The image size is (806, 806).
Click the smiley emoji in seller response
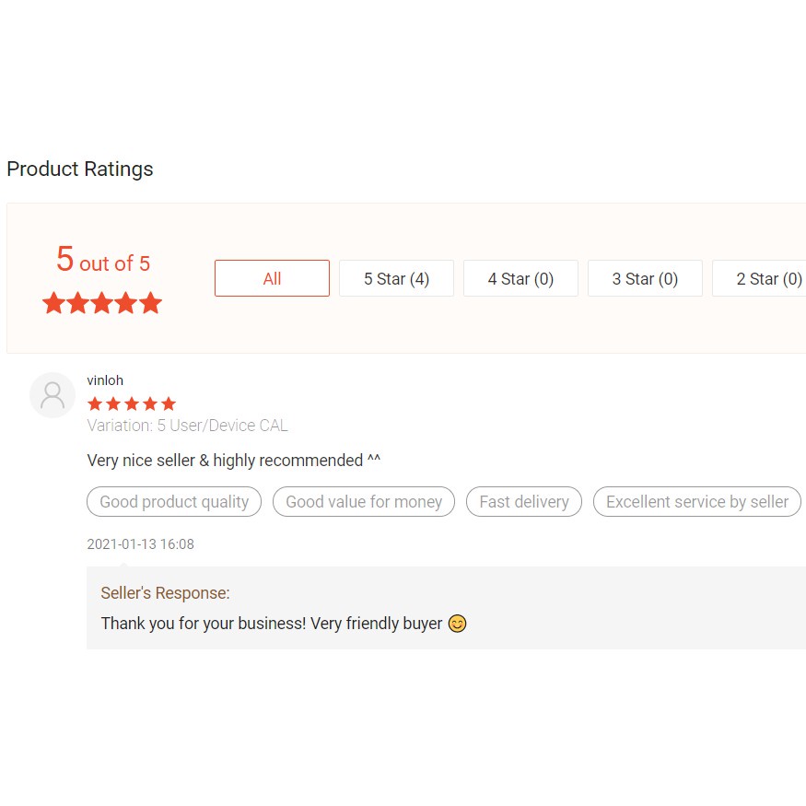point(458,624)
